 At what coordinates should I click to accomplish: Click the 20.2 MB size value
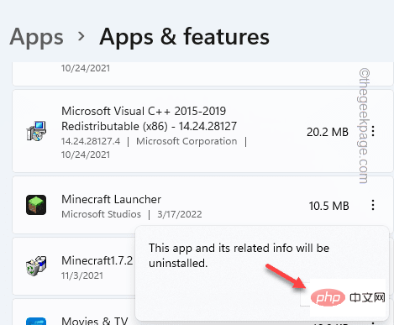coord(328,132)
